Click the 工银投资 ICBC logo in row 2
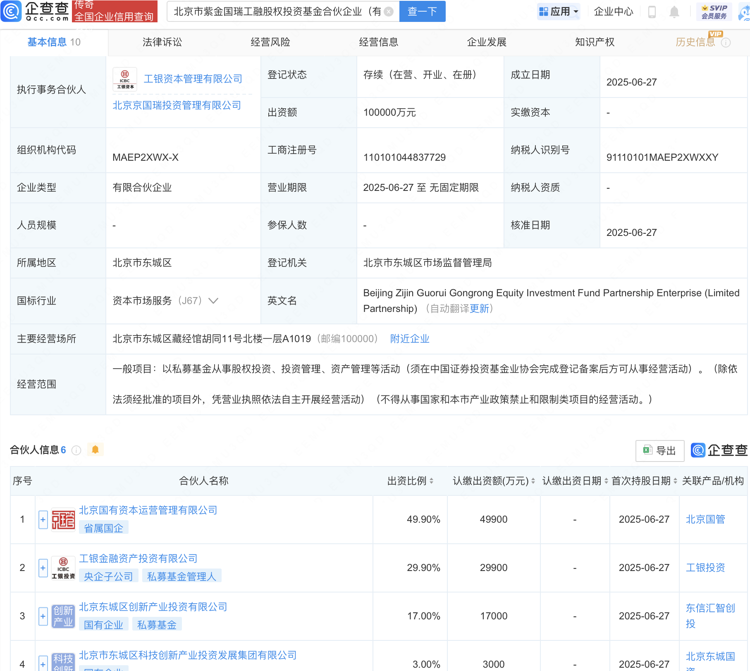 (x=63, y=568)
